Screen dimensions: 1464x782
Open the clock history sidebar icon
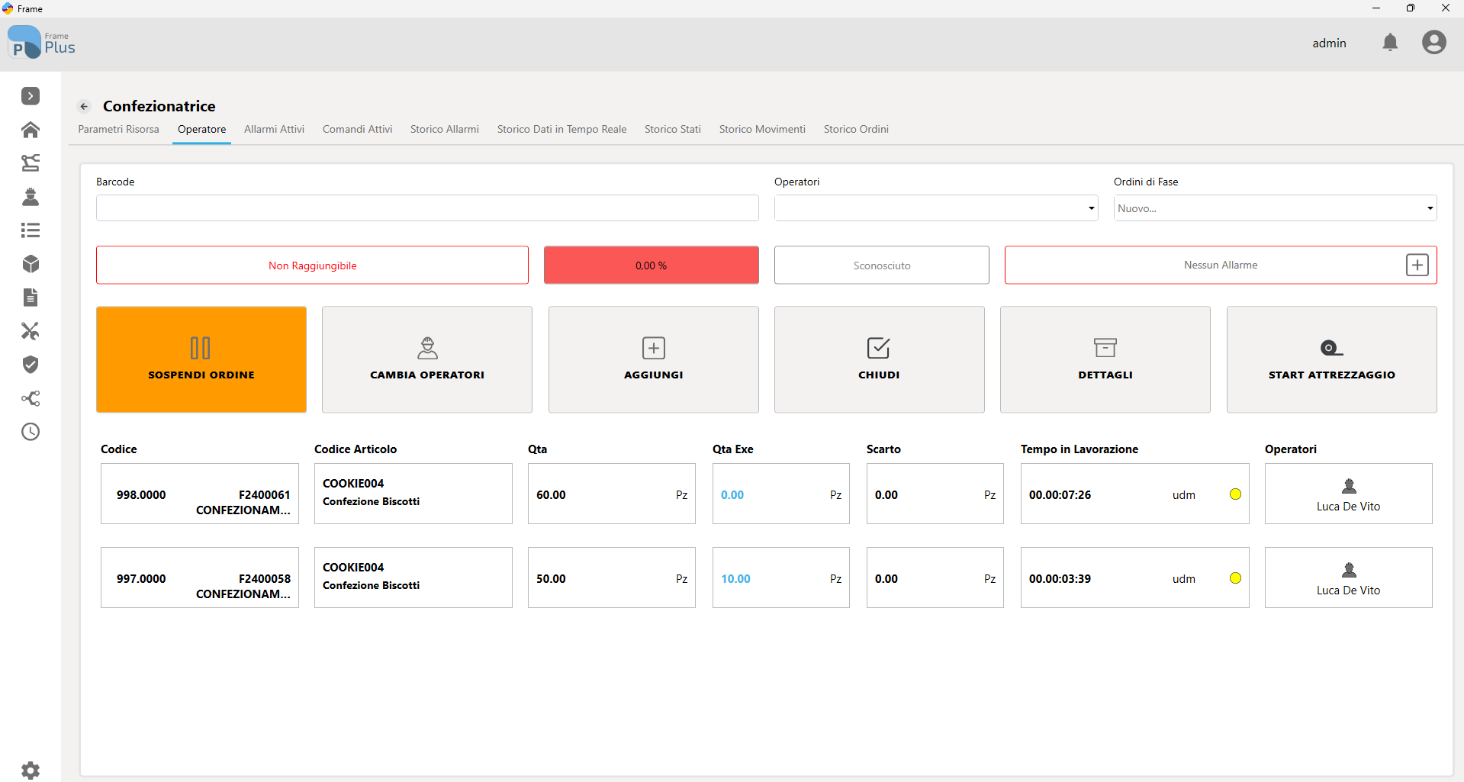coord(31,432)
